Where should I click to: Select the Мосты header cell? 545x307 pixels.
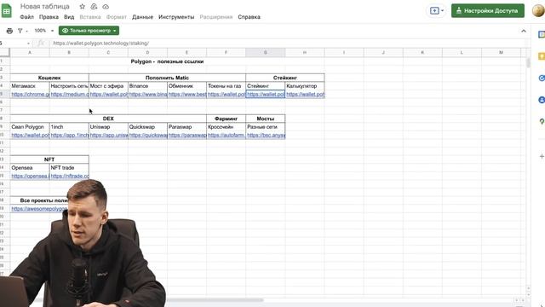tap(266, 119)
